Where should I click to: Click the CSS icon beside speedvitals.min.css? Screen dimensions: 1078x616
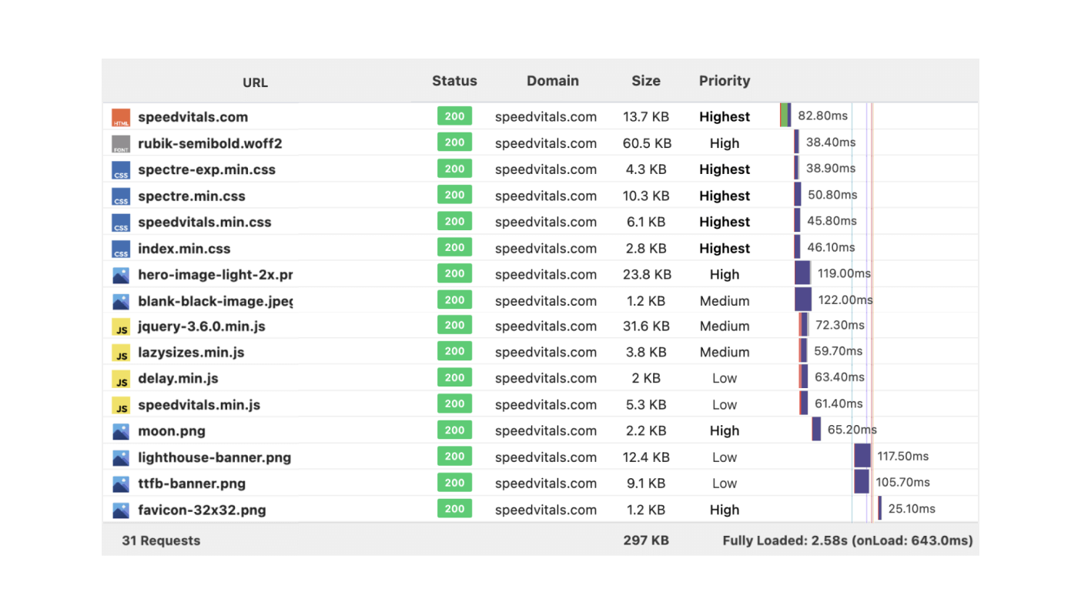pyautogui.click(x=121, y=222)
